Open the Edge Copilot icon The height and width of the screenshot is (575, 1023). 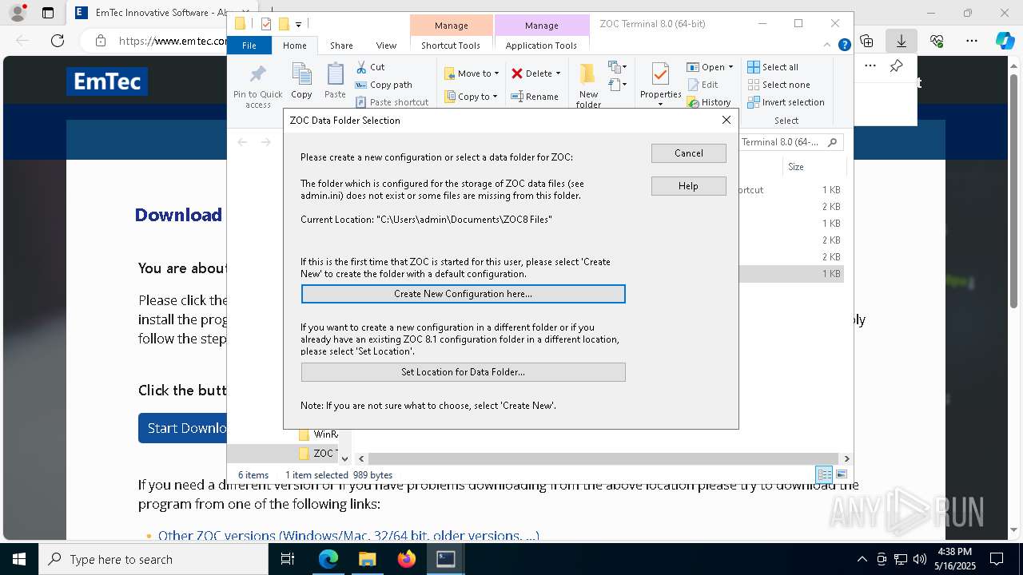point(1005,41)
